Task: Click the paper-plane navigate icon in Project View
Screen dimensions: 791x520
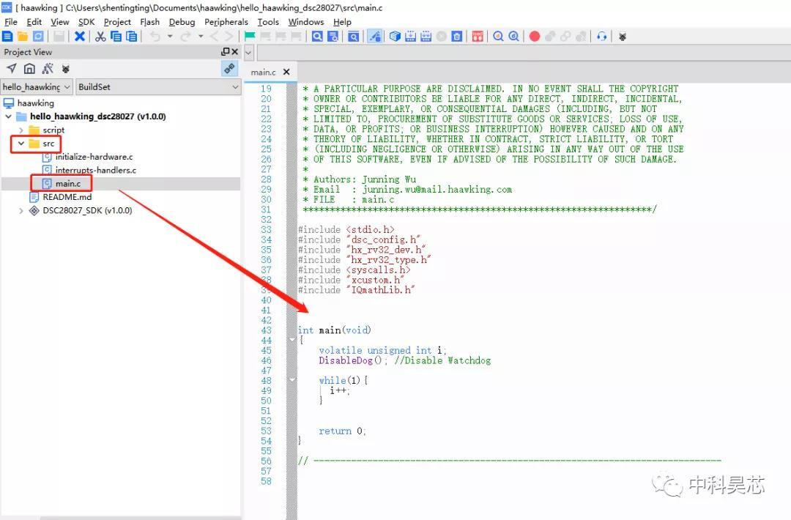Action: 12,68
